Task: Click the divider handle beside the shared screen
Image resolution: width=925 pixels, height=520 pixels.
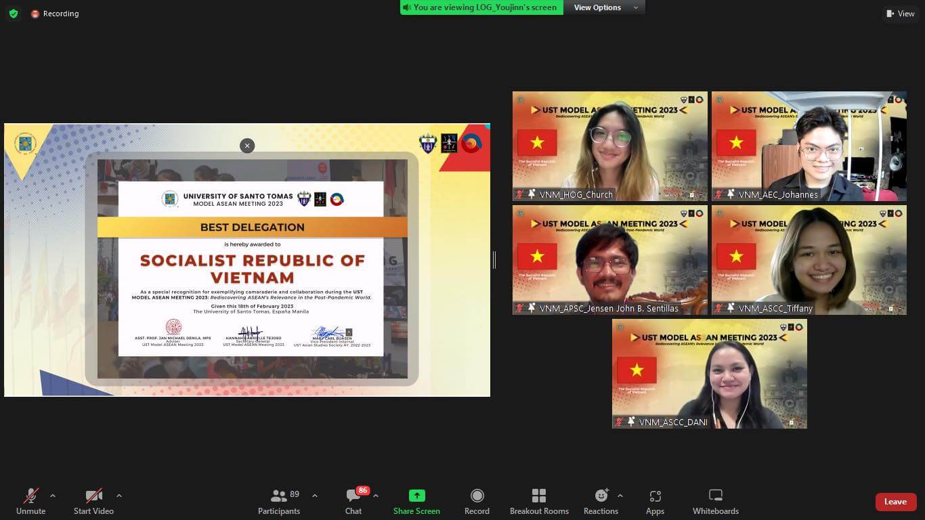Action: (494, 259)
